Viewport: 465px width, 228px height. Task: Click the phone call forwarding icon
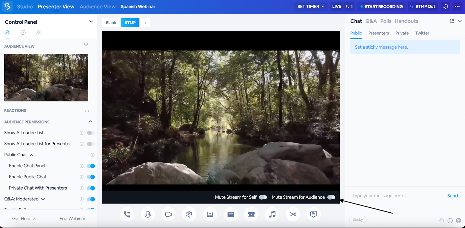[x=127, y=214]
